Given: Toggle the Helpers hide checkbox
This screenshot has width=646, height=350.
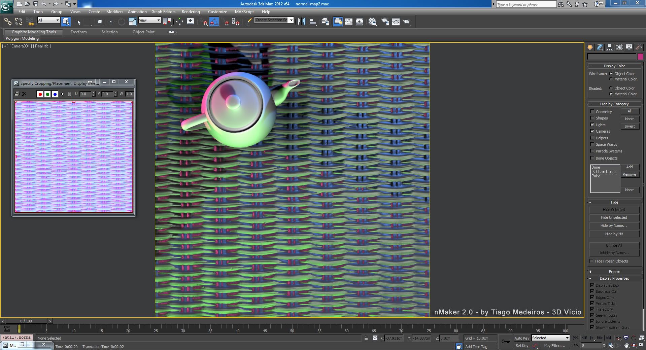Looking at the screenshot, I should (x=592, y=138).
